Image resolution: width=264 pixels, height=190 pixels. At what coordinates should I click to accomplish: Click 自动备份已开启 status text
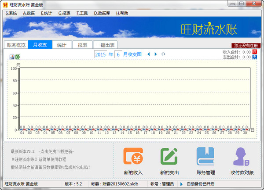[200, 184]
